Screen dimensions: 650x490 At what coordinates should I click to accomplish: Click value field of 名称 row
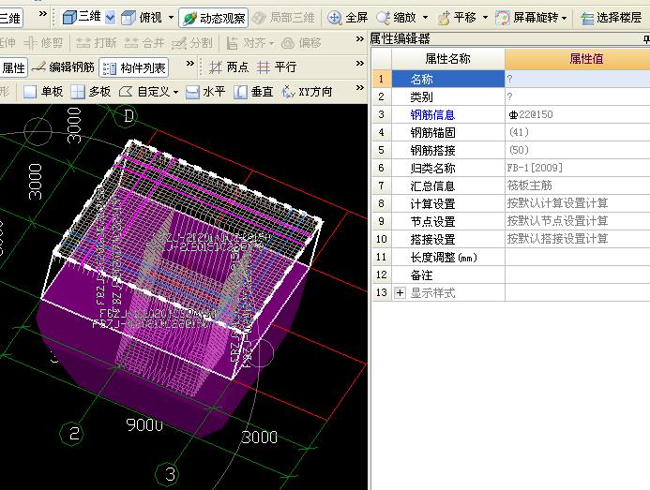tap(578, 79)
